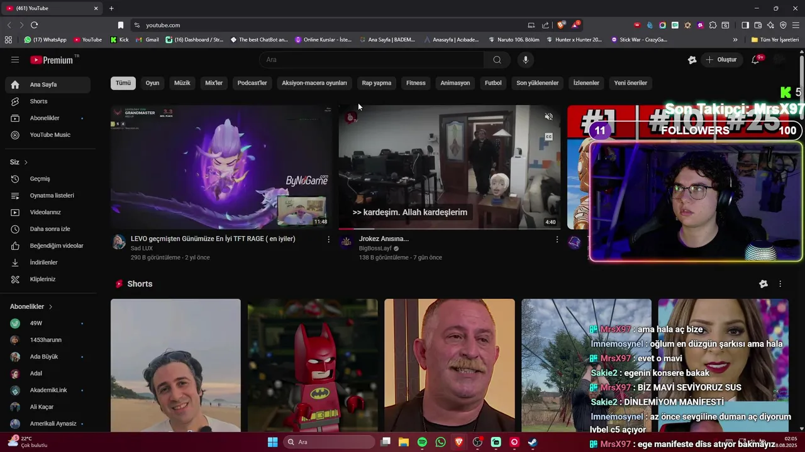
Task: Toggle captions on the Jrokez preview
Action: tap(548, 137)
